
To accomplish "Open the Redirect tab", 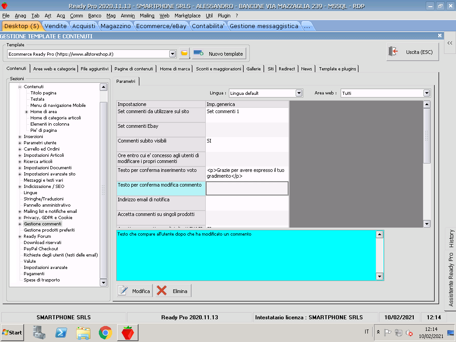I will tap(287, 69).
